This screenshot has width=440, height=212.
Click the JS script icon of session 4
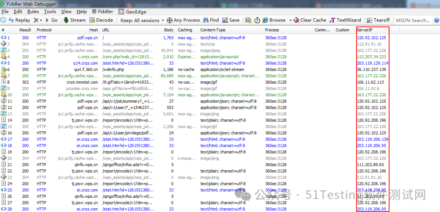[x=3, y=57]
